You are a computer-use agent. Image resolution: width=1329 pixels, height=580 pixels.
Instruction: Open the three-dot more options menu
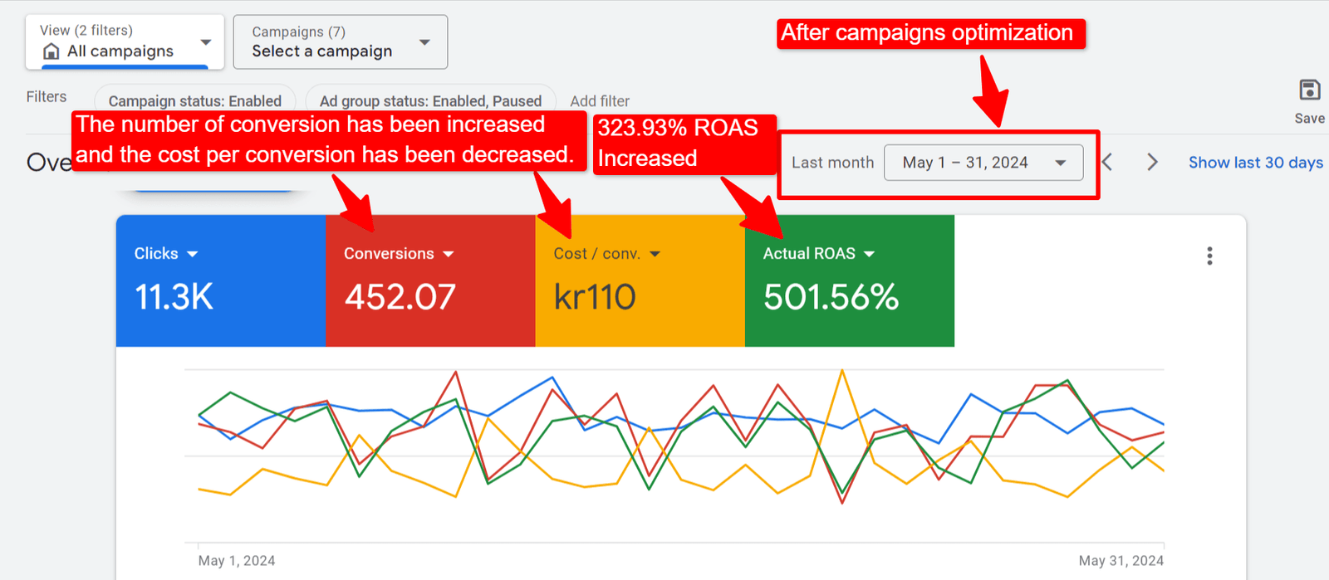[1209, 256]
